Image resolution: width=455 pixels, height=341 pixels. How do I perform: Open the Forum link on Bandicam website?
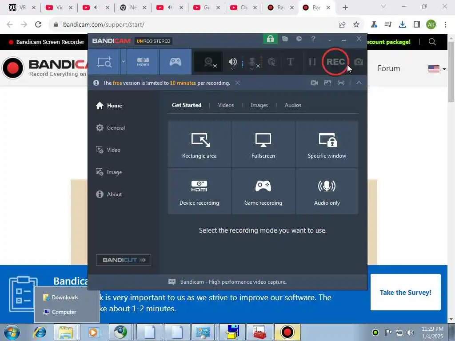388,68
